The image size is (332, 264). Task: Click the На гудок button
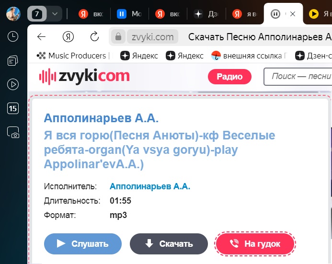(255, 244)
